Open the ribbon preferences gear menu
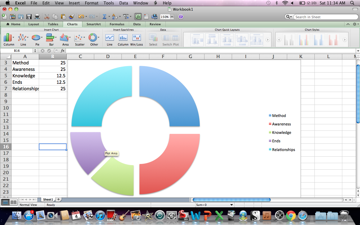Screen dimensions: 360x225 pos(355,24)
